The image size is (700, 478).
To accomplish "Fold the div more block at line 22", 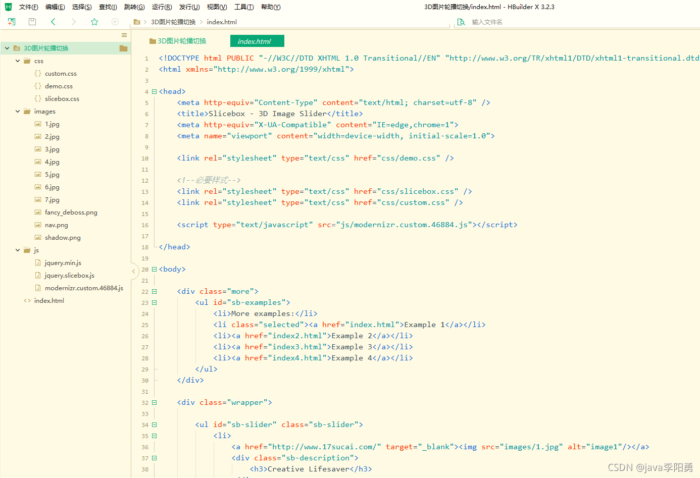I will point(155,291).
